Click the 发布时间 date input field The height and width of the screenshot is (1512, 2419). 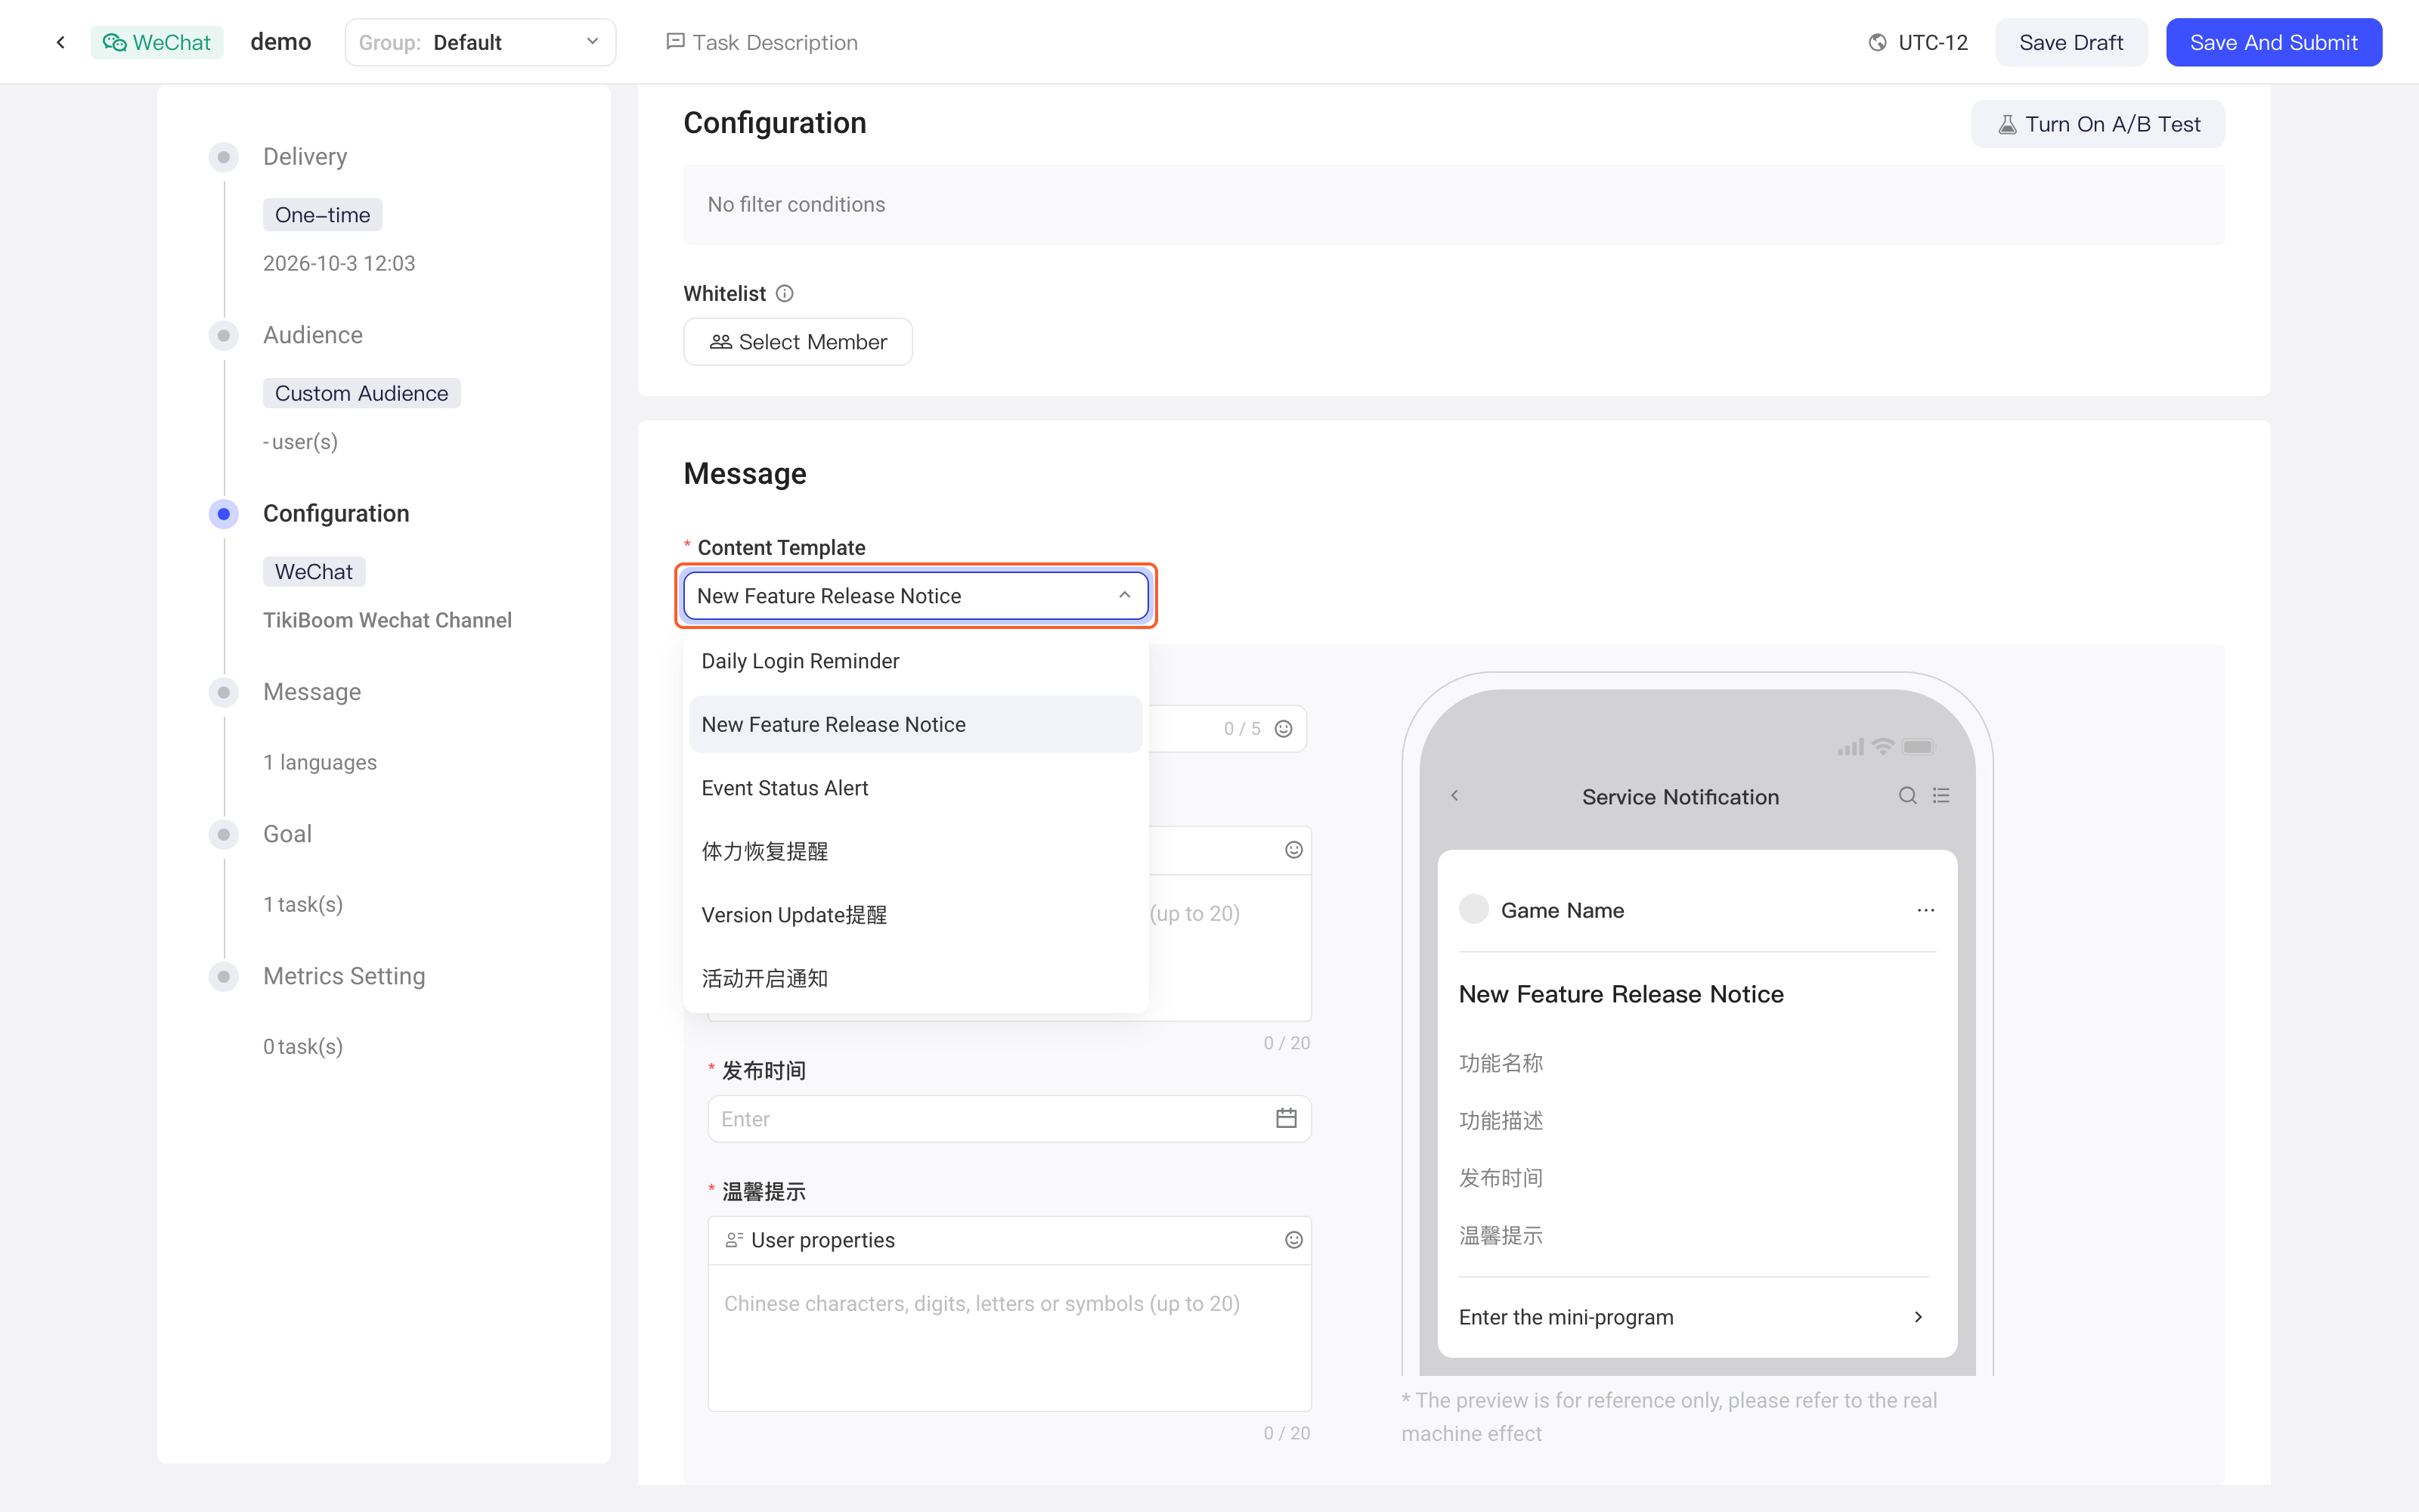click(x=1010, y=1118)
